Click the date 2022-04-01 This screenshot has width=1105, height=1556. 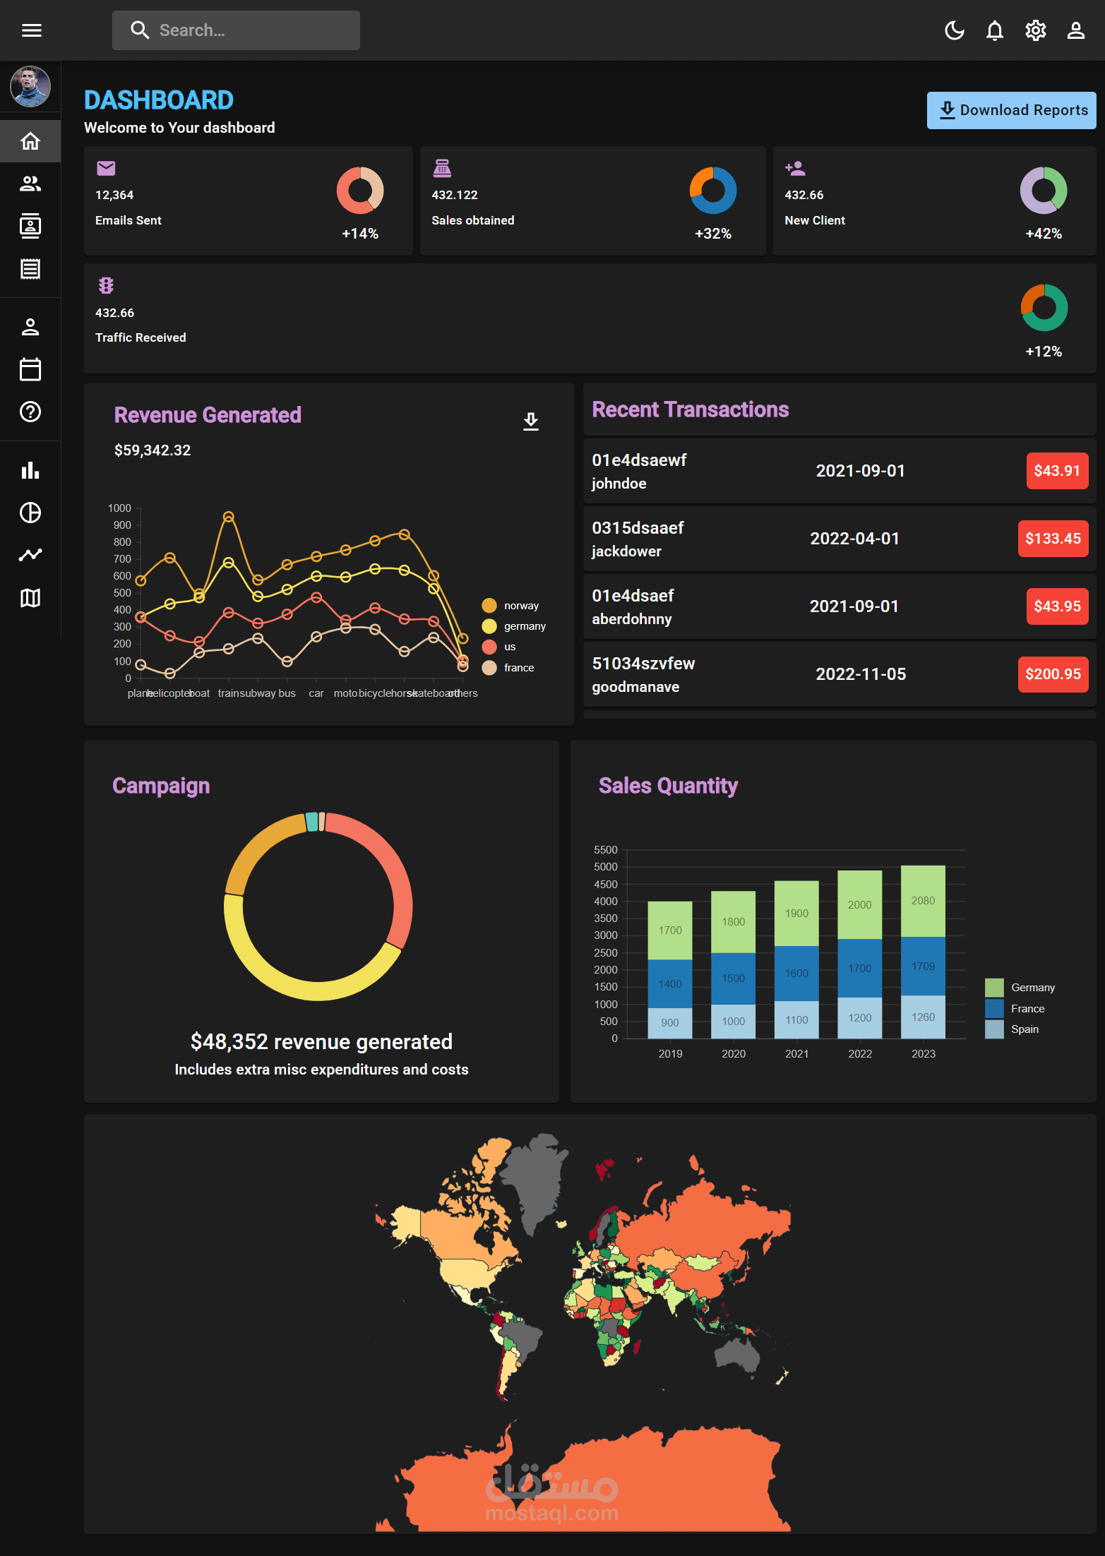[855, 539]
